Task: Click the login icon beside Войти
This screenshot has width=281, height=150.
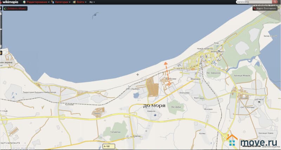Action: [x=74, y=2]
